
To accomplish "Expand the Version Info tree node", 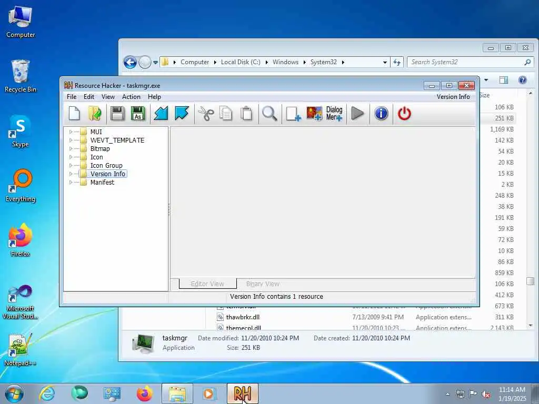I will [71, 174].
